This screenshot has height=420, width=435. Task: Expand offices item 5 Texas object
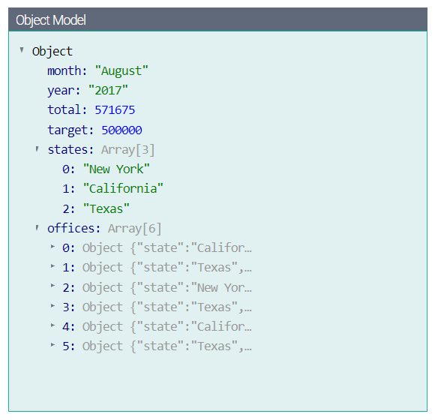click(52, 345)
